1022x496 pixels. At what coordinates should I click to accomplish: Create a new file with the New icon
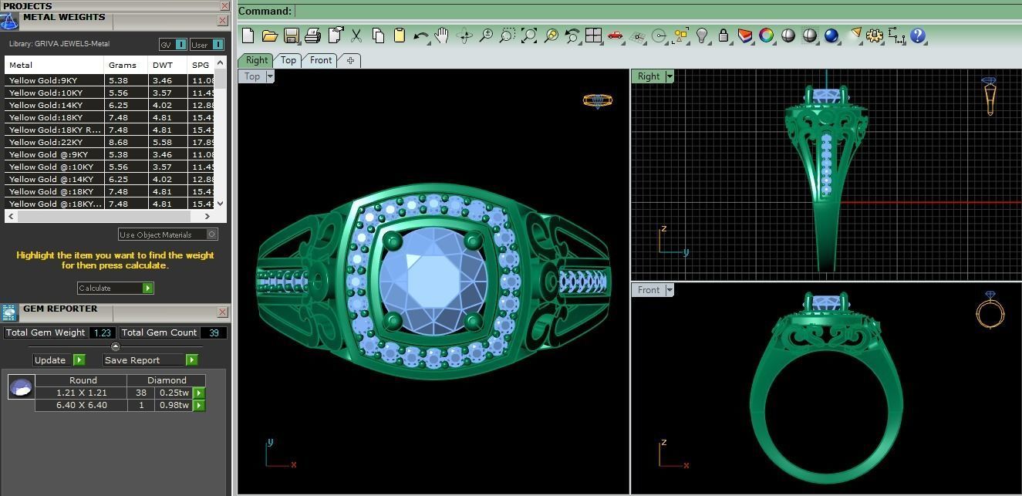click(248, 35)
